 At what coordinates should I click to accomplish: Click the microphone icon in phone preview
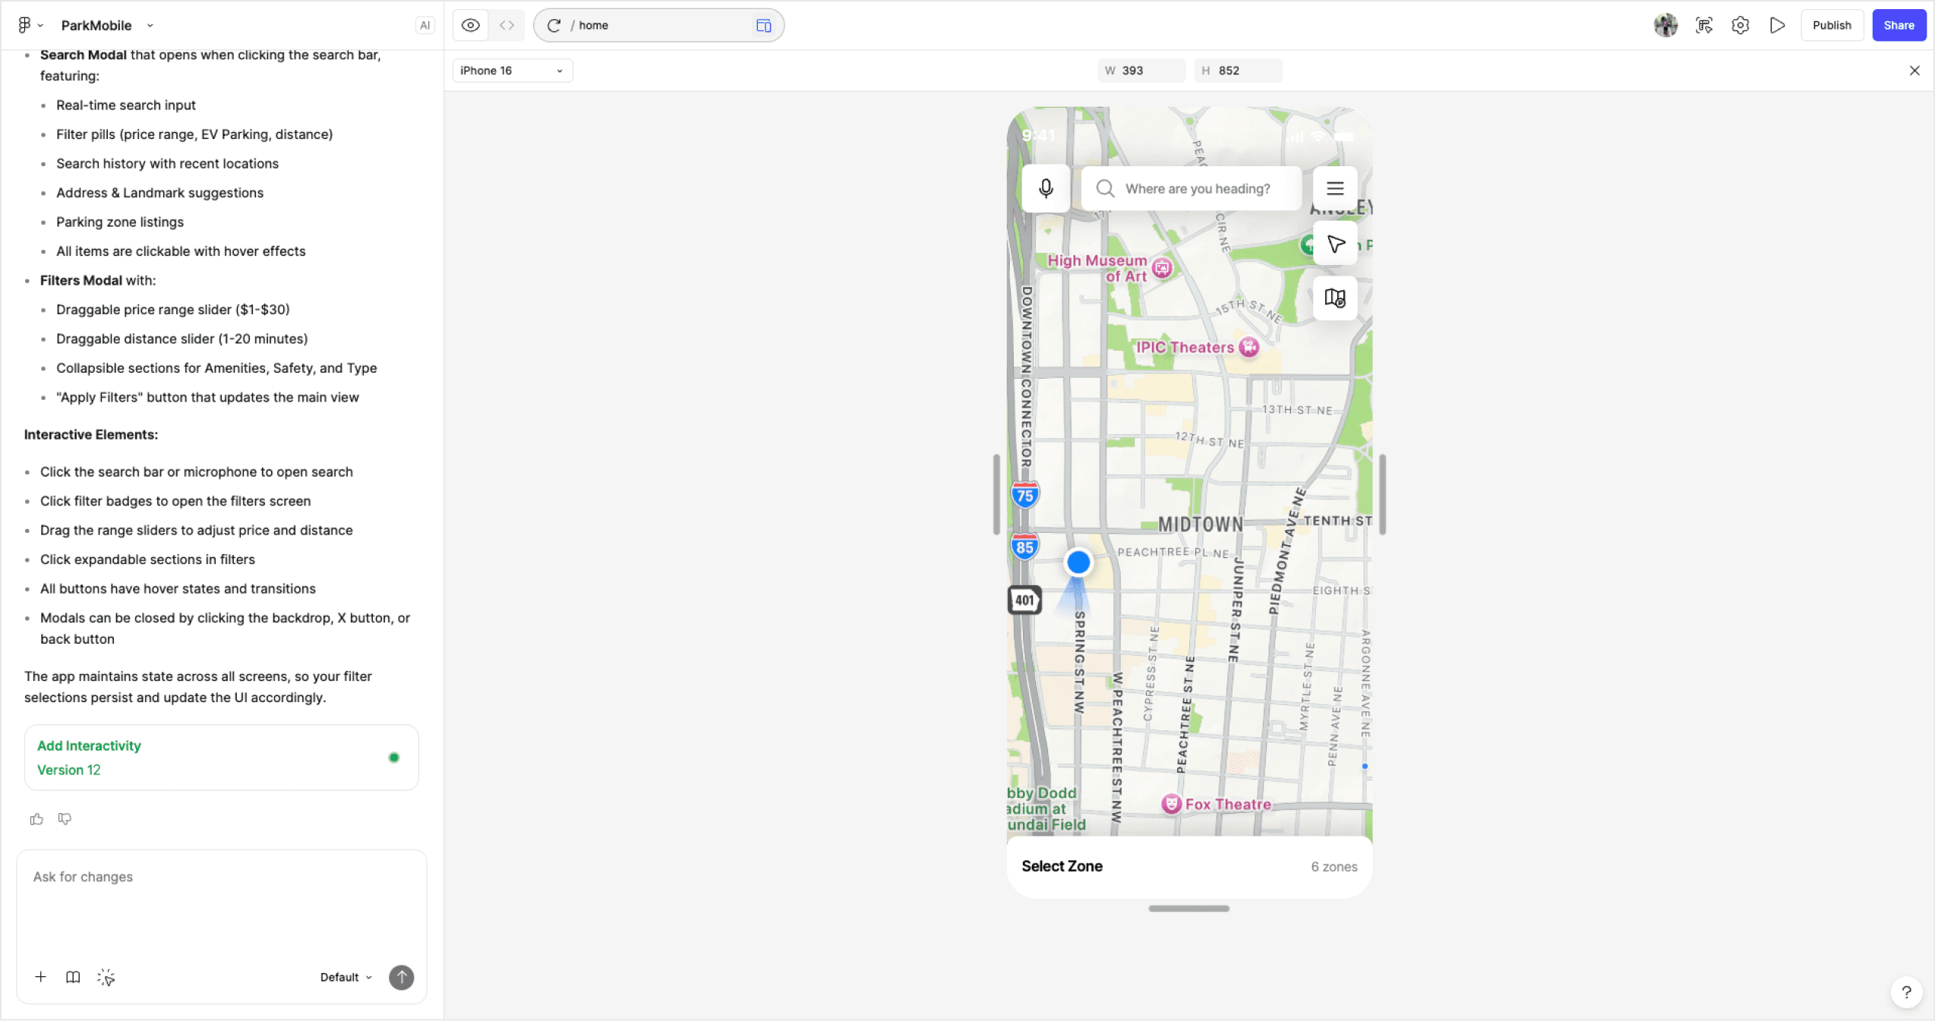[1046, 188]
